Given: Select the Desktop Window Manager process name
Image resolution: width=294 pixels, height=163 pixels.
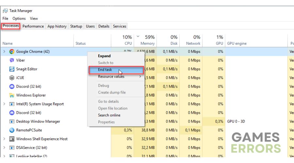Looking at the screenshot, I should (38, 122).
